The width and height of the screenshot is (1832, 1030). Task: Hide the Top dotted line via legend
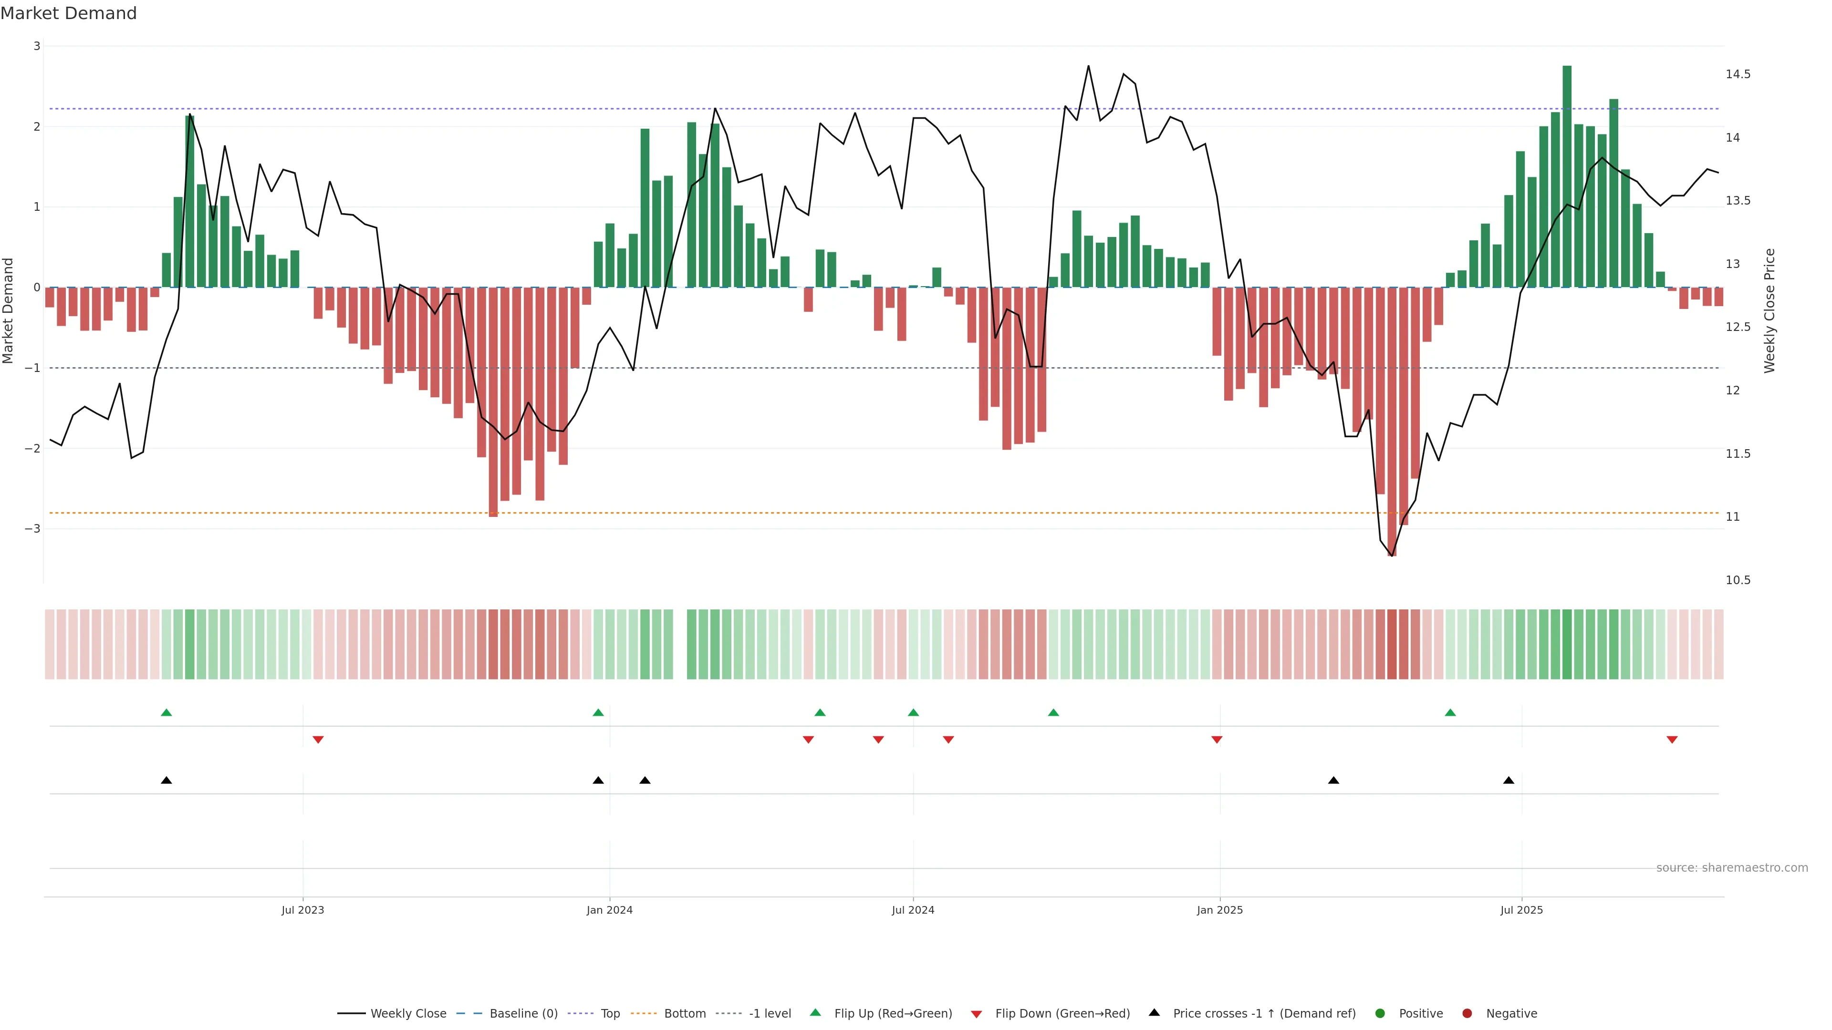click(610, 1013)
